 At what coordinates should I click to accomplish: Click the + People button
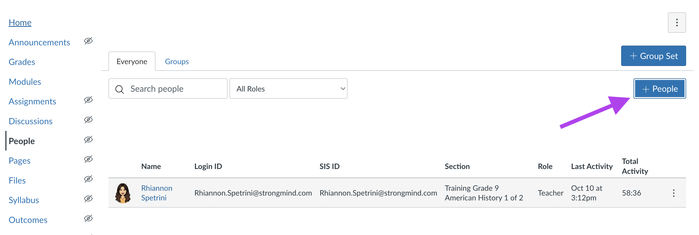coord(660,89)
